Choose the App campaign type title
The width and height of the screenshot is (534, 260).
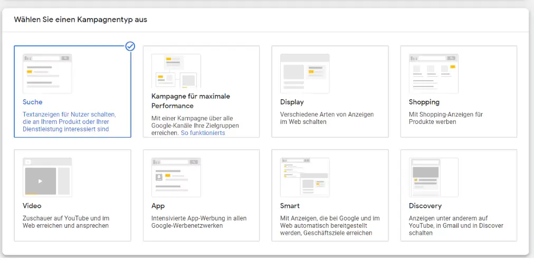158,206
